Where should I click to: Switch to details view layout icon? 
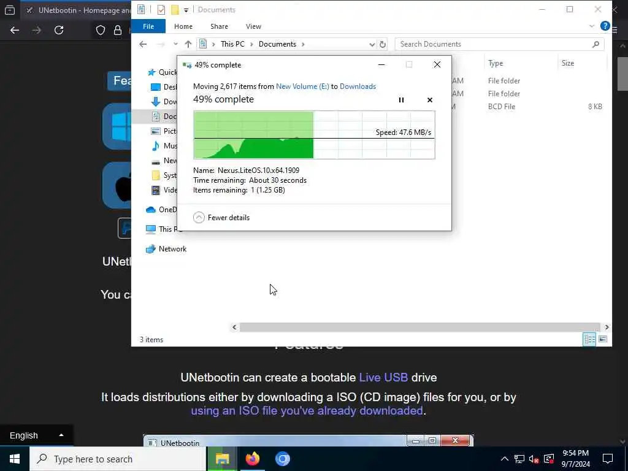(589, 340)
